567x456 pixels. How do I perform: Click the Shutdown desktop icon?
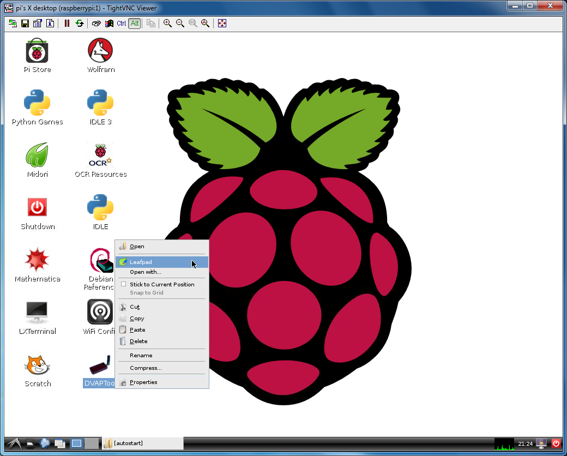pos(37,213)
